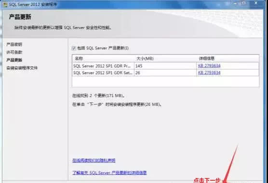The height and width of the screenshot is (183, 268).
Task: Select 许可条款 step in the sidebar
Action: click(x=14, y=52)
